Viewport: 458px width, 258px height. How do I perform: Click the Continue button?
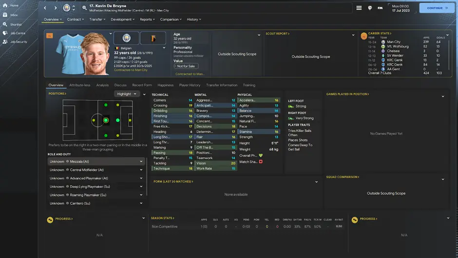(437, 8)
